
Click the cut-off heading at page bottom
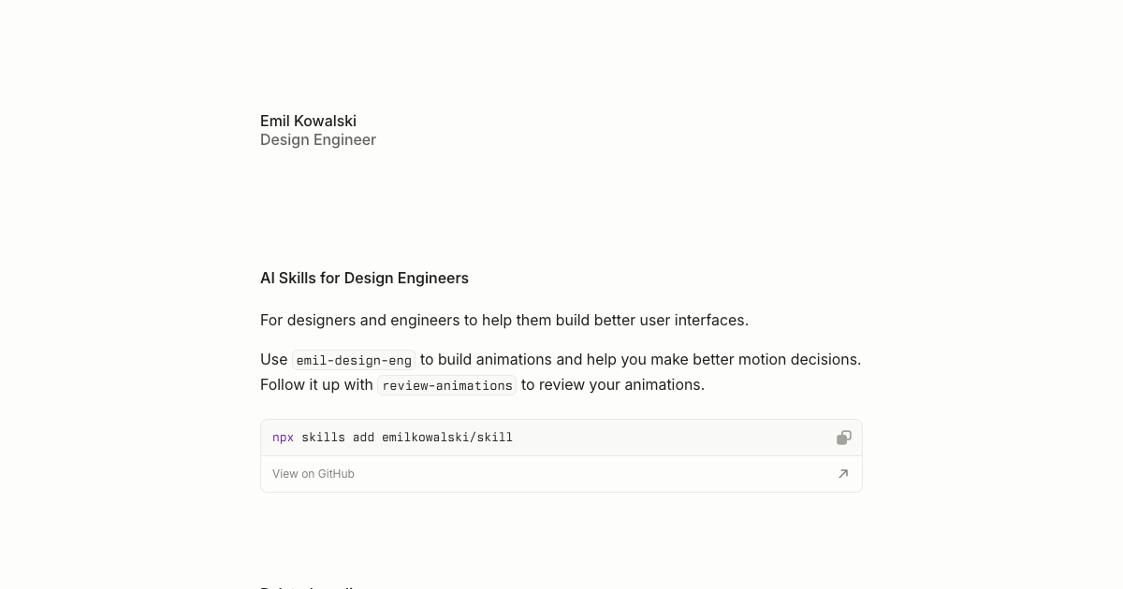click(309, 585)
